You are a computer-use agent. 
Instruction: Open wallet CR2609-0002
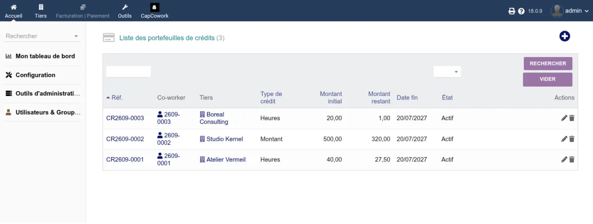click(x=125, y=139)
